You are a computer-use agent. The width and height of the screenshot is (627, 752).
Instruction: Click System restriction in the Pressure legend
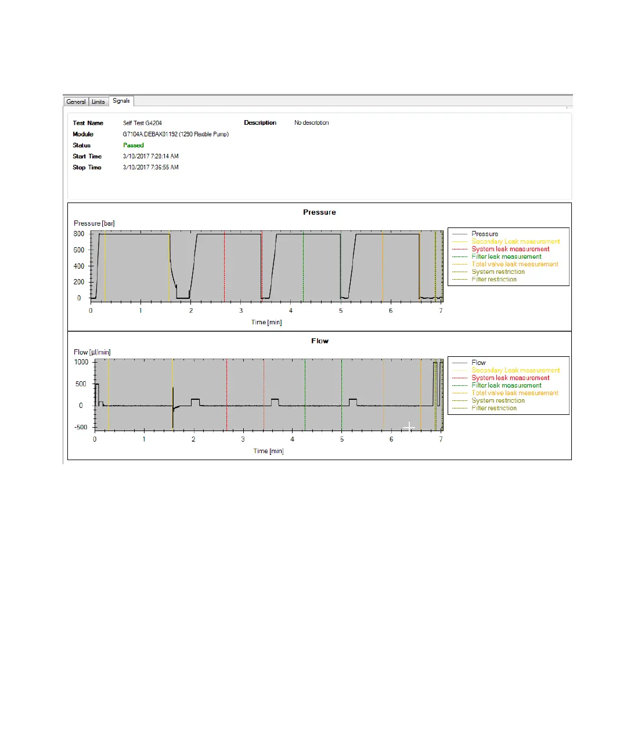click(498, 272)
